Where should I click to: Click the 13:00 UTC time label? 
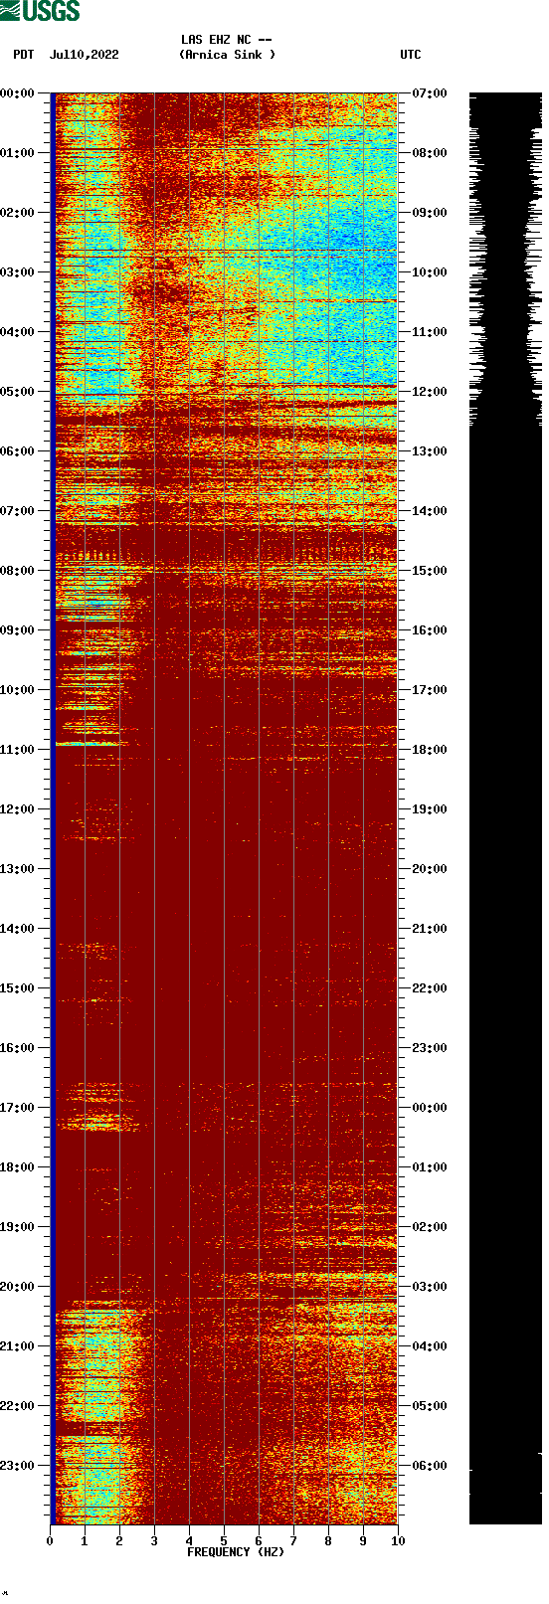pyautogui.click(x=430, y=451)
